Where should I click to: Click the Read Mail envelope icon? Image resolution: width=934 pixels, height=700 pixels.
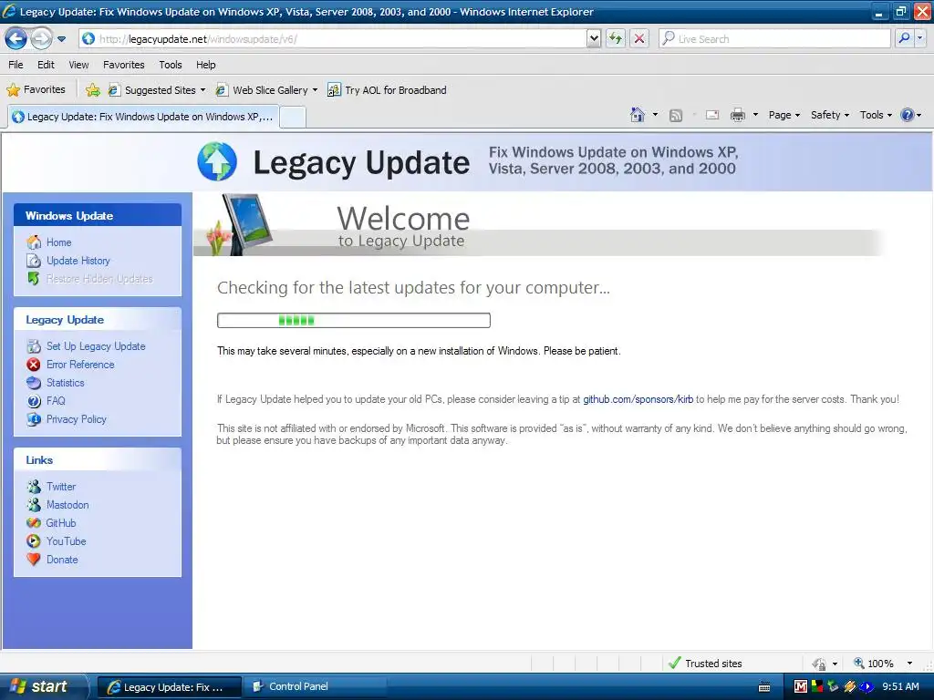point(712,115)
